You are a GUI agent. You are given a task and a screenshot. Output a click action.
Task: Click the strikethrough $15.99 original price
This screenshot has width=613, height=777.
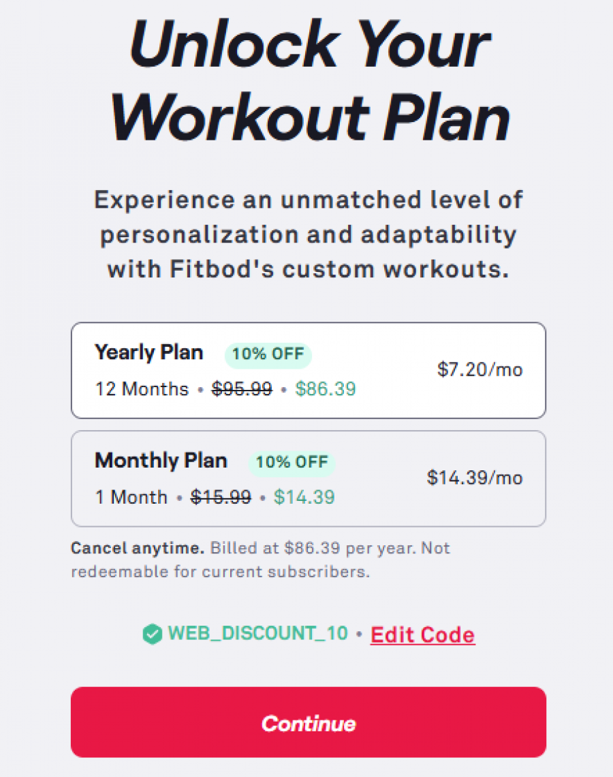pos(222,497)
